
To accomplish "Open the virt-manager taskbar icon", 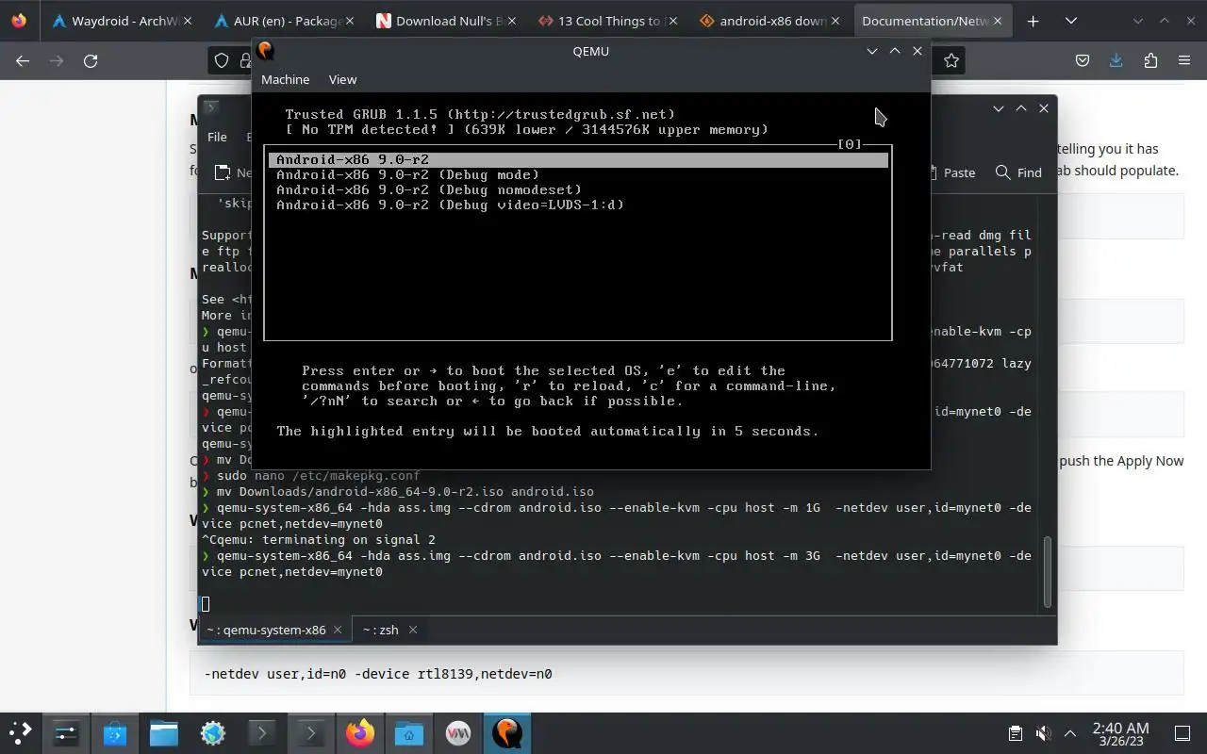I will 458,732.
